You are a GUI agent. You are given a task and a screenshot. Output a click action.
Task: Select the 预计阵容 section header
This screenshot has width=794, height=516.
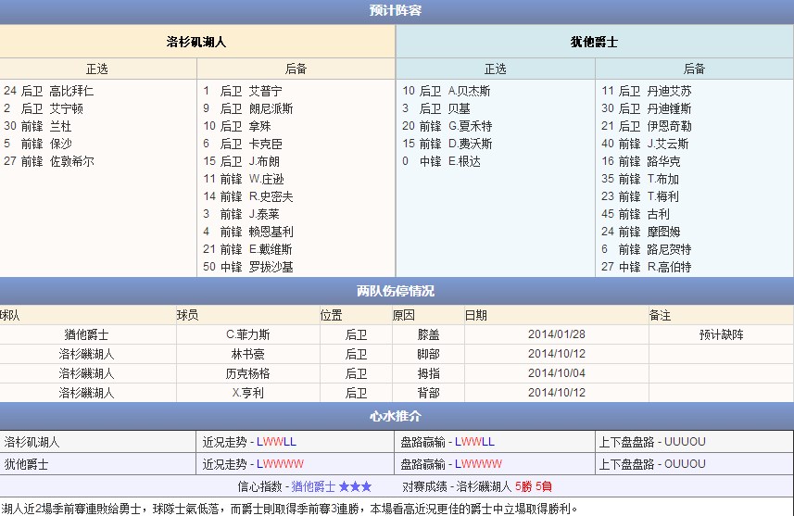pyautogui.click(x=396, y=10)
